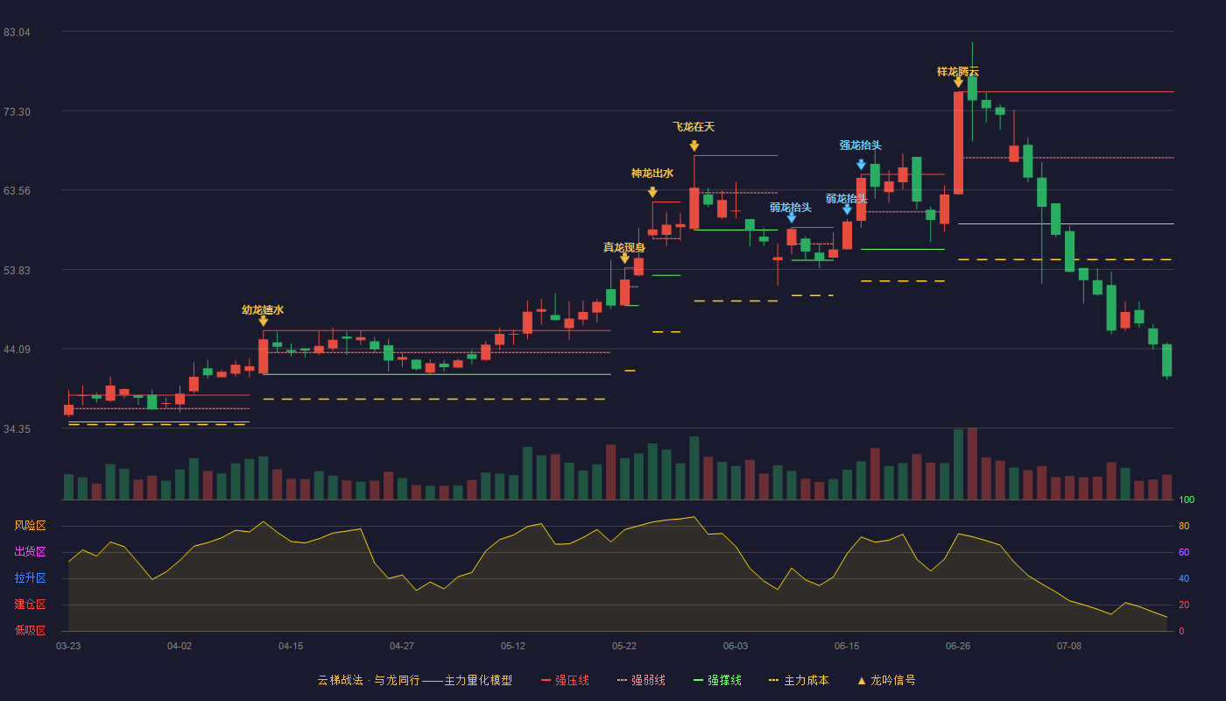
Task: Click the red 20 indicator scale value
Action: click(x=1184, y=605)
